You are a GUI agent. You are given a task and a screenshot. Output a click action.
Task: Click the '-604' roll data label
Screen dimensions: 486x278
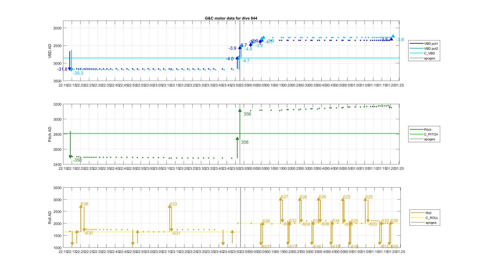coord(305,224)
